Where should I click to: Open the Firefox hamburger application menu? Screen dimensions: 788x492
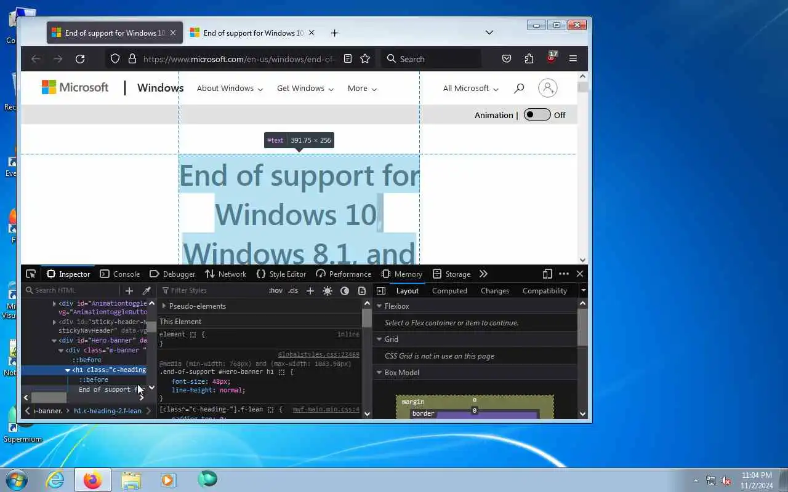pos(573,59)
